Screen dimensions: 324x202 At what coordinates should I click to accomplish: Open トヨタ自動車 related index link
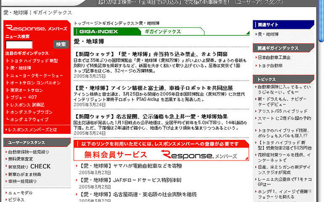click(x=270, y=66)
